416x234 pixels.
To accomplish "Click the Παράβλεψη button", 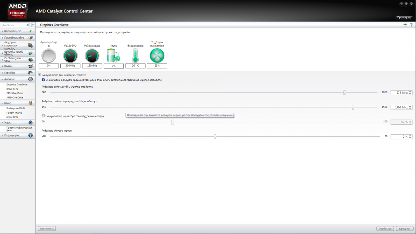I will [x=385, y=229].
